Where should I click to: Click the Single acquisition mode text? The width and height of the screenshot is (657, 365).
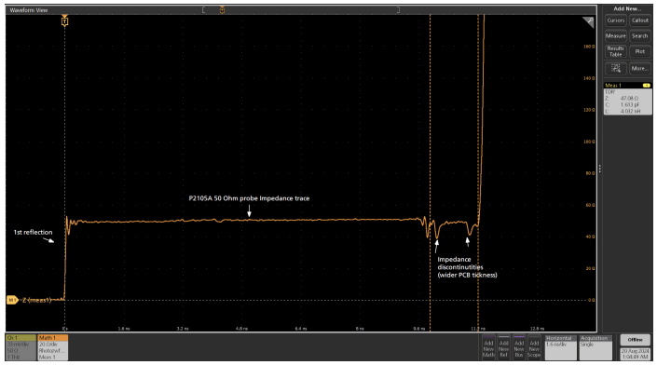click(587, 345)
